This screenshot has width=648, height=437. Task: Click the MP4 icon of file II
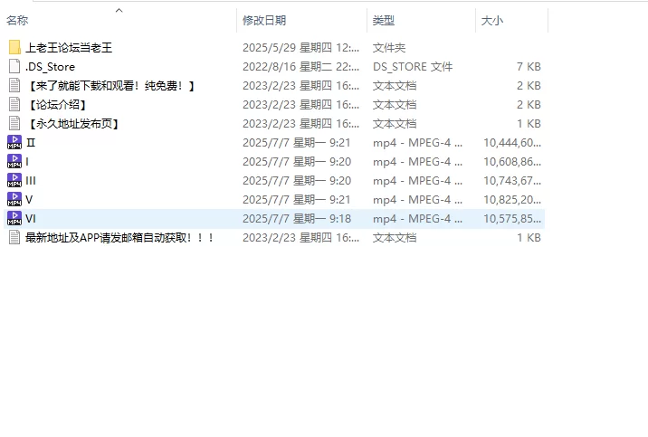coord(14,143)
